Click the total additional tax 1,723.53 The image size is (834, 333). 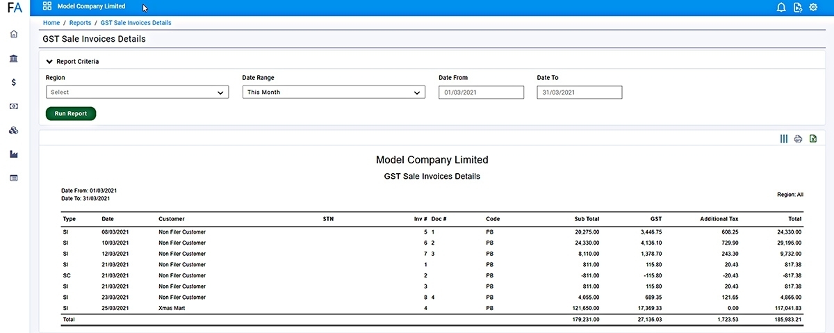(726, 320)
